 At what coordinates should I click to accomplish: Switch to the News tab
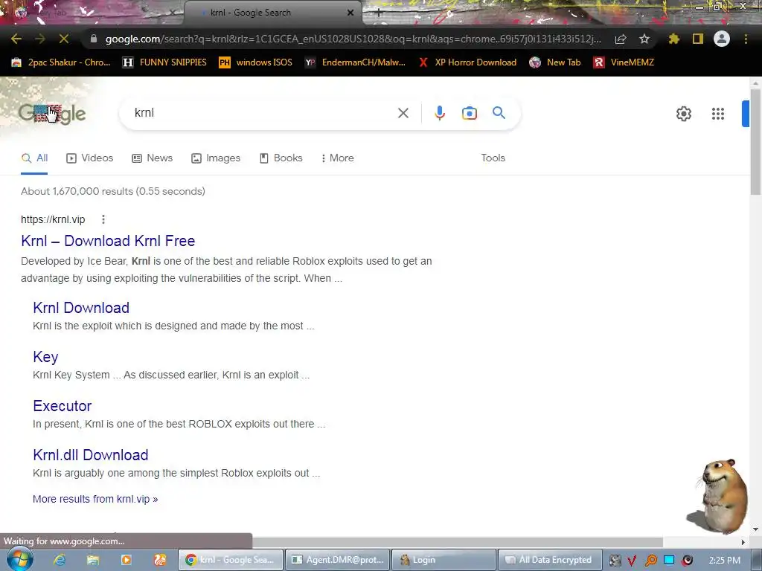[x=152, y=158]
